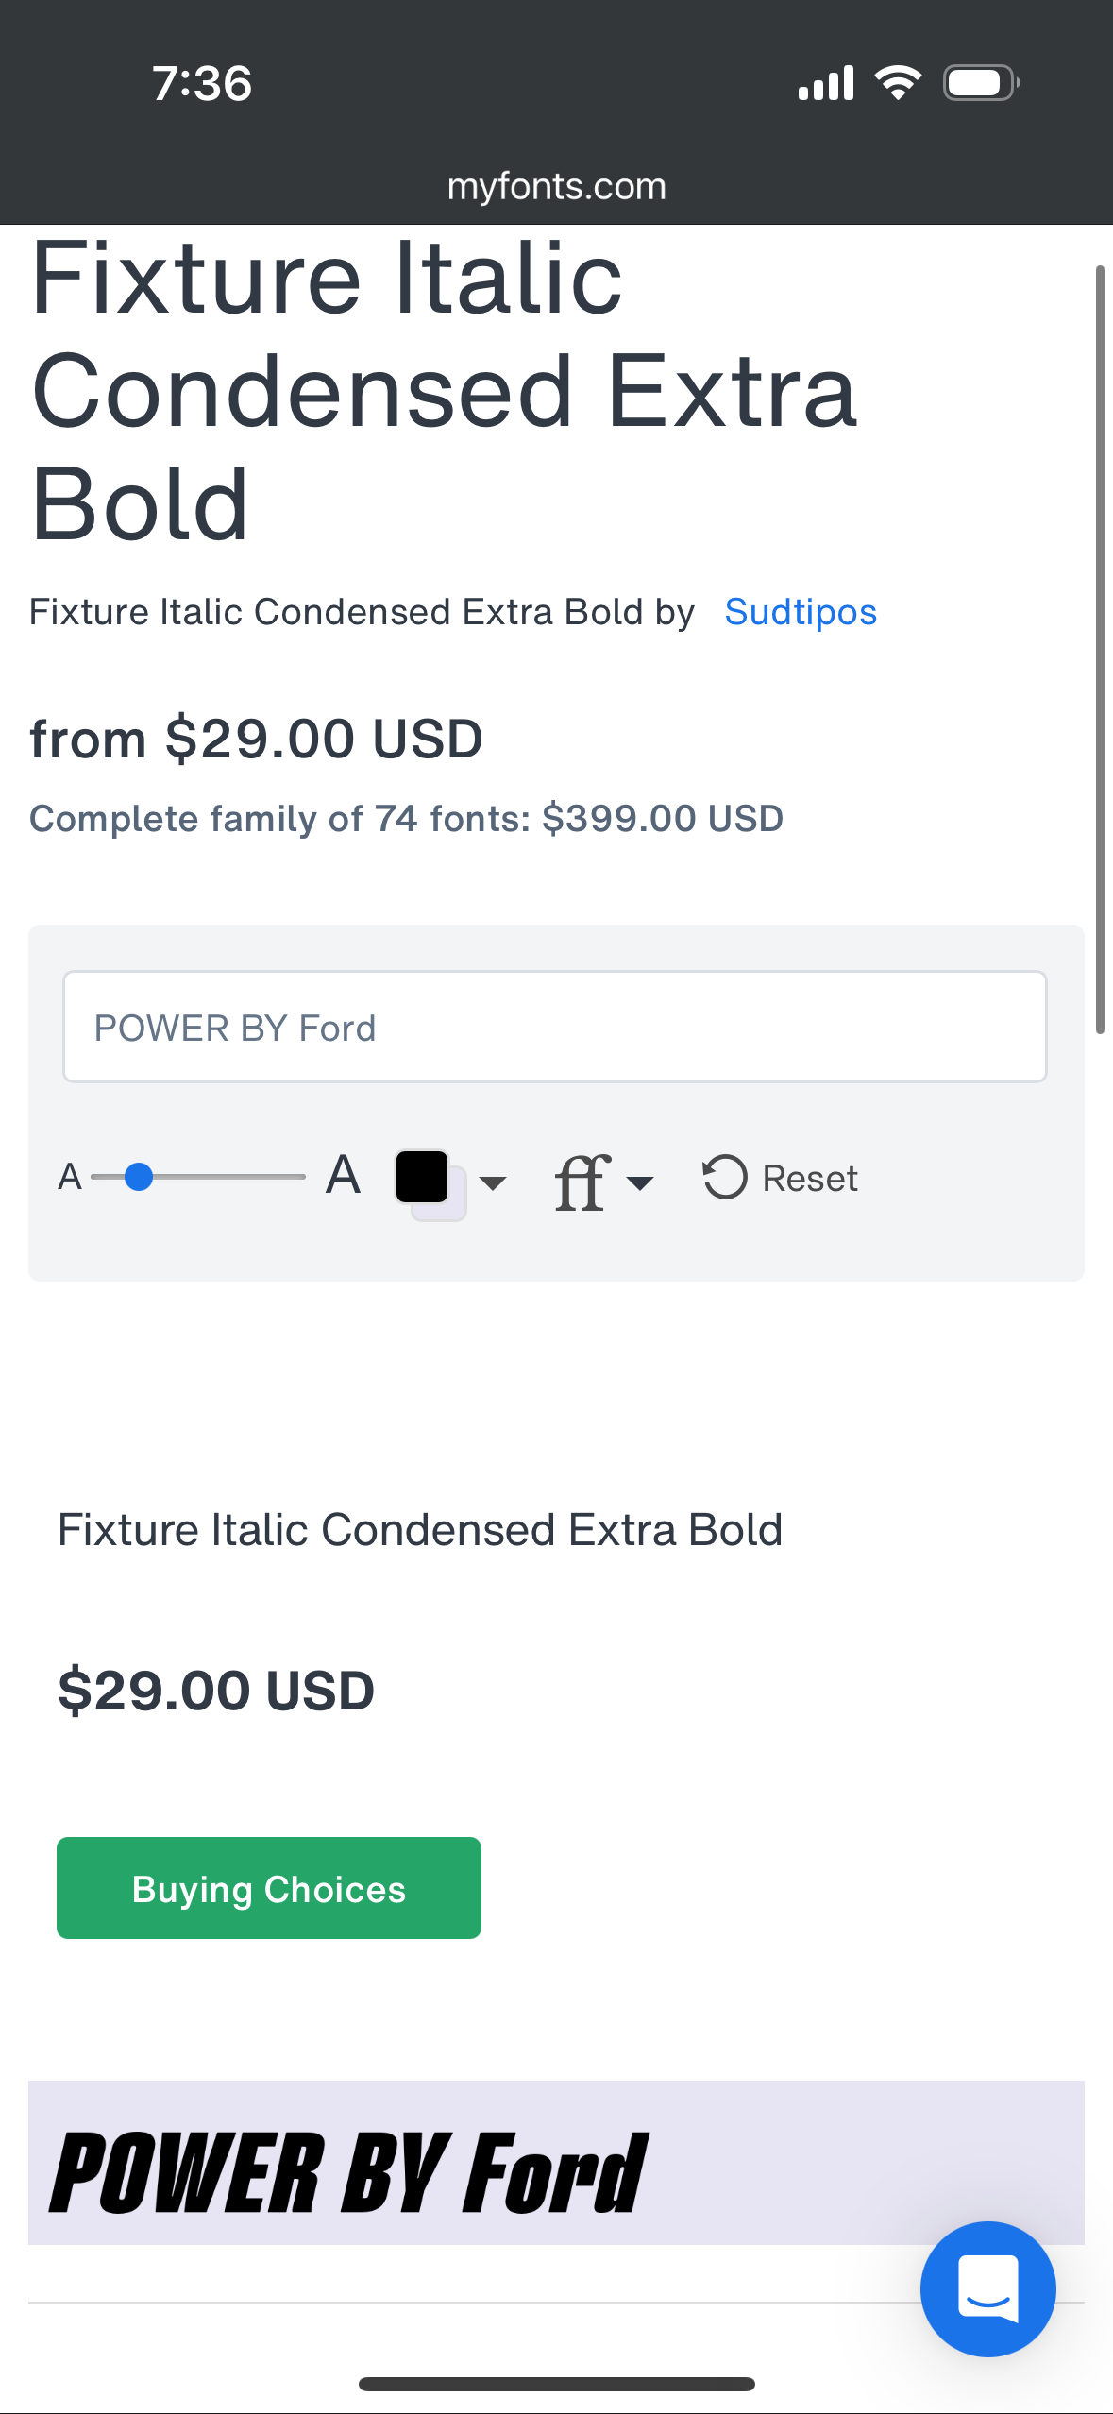Viewport: 1113px width, 2414px height.
Task: Open the myfonts.com address bar
Action: click(556, 185)
